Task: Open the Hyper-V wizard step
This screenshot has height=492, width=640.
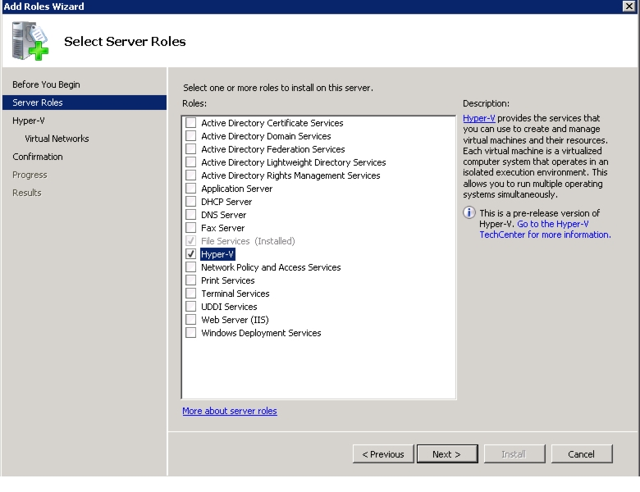Action: point(29,121)
